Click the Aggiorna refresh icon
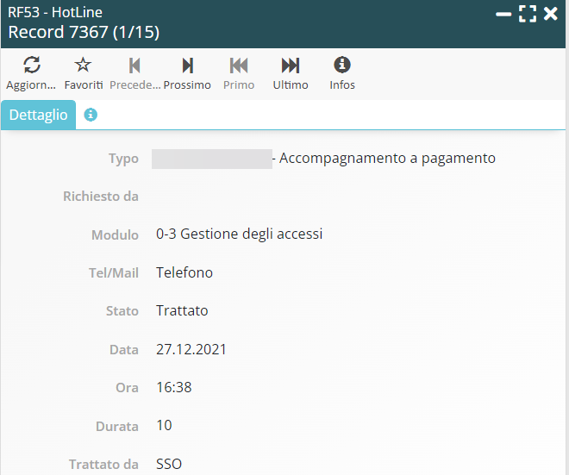The image size is (569, 475). 31,66
